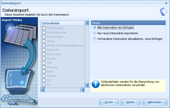Toggle the Titel checkbox
Screen dimensions: 170x108
tap(44, 63)
